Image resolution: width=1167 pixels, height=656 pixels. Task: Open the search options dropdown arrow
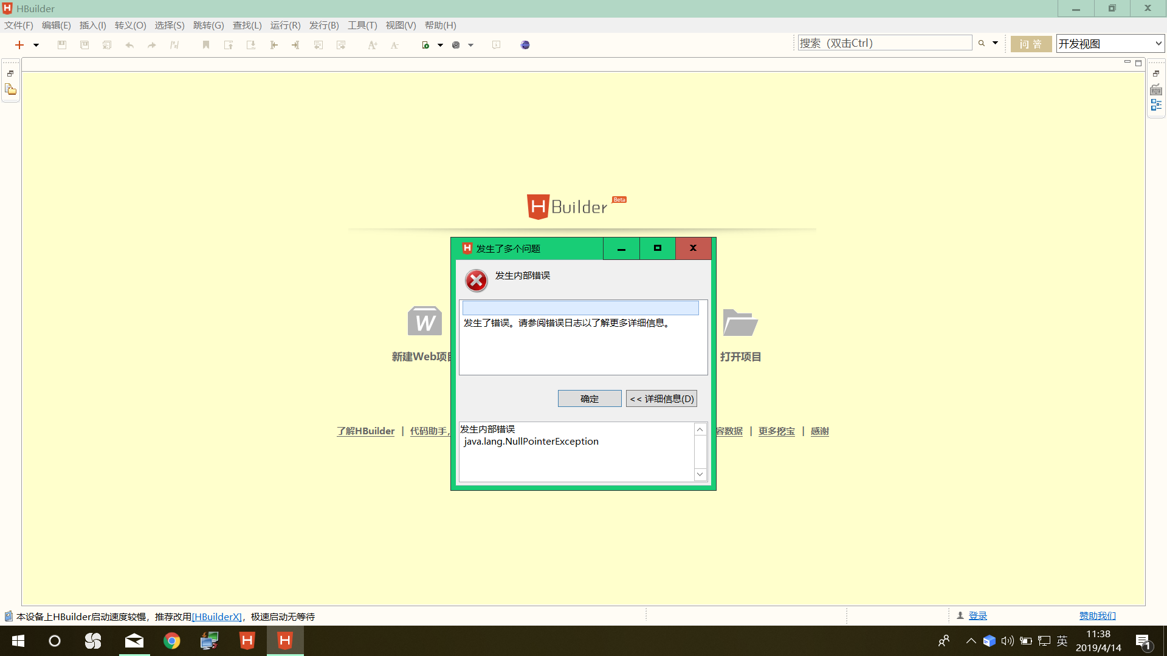995,43
